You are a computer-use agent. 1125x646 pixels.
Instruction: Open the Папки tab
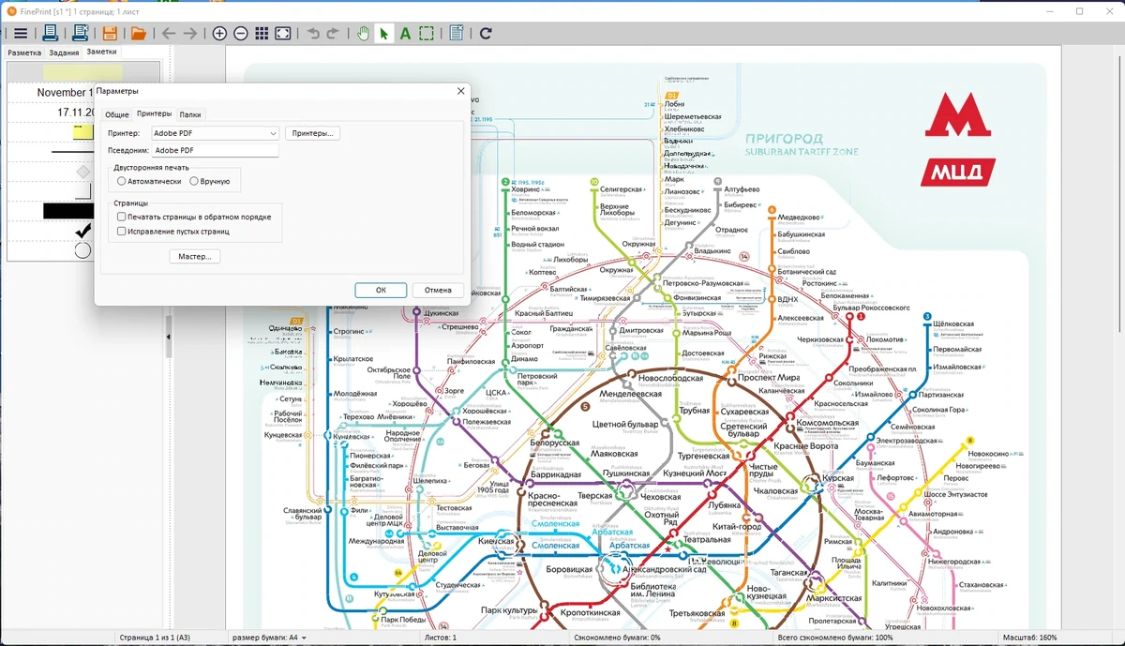[190, 114]
